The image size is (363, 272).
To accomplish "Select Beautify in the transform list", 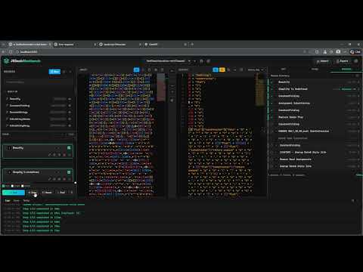I will tap(15, 99).
